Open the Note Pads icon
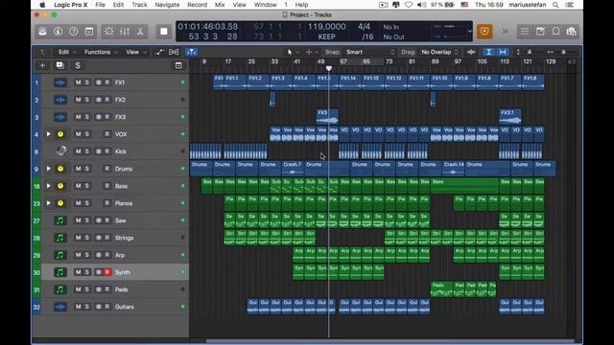This screenshot has width=614, height=345. 540,32
